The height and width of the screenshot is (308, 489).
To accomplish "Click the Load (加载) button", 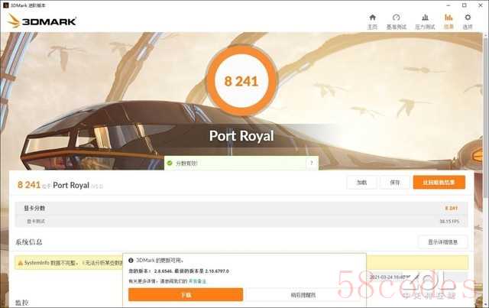I will pyautogui.click(x=361, y=182).
